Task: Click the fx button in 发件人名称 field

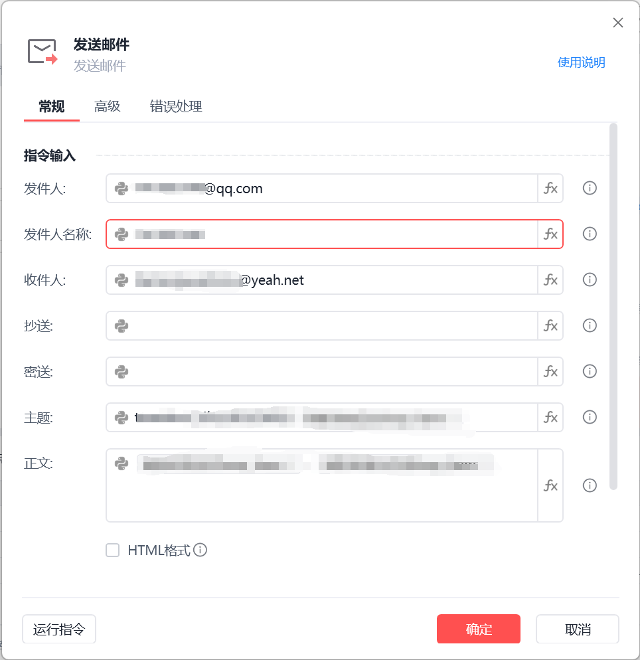Action: click(x=550, y=234)
